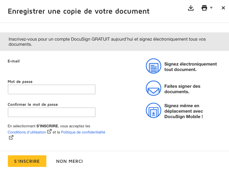Click the download document icon
The height and width of the screenshot is (171, 229).
(191, 8)
